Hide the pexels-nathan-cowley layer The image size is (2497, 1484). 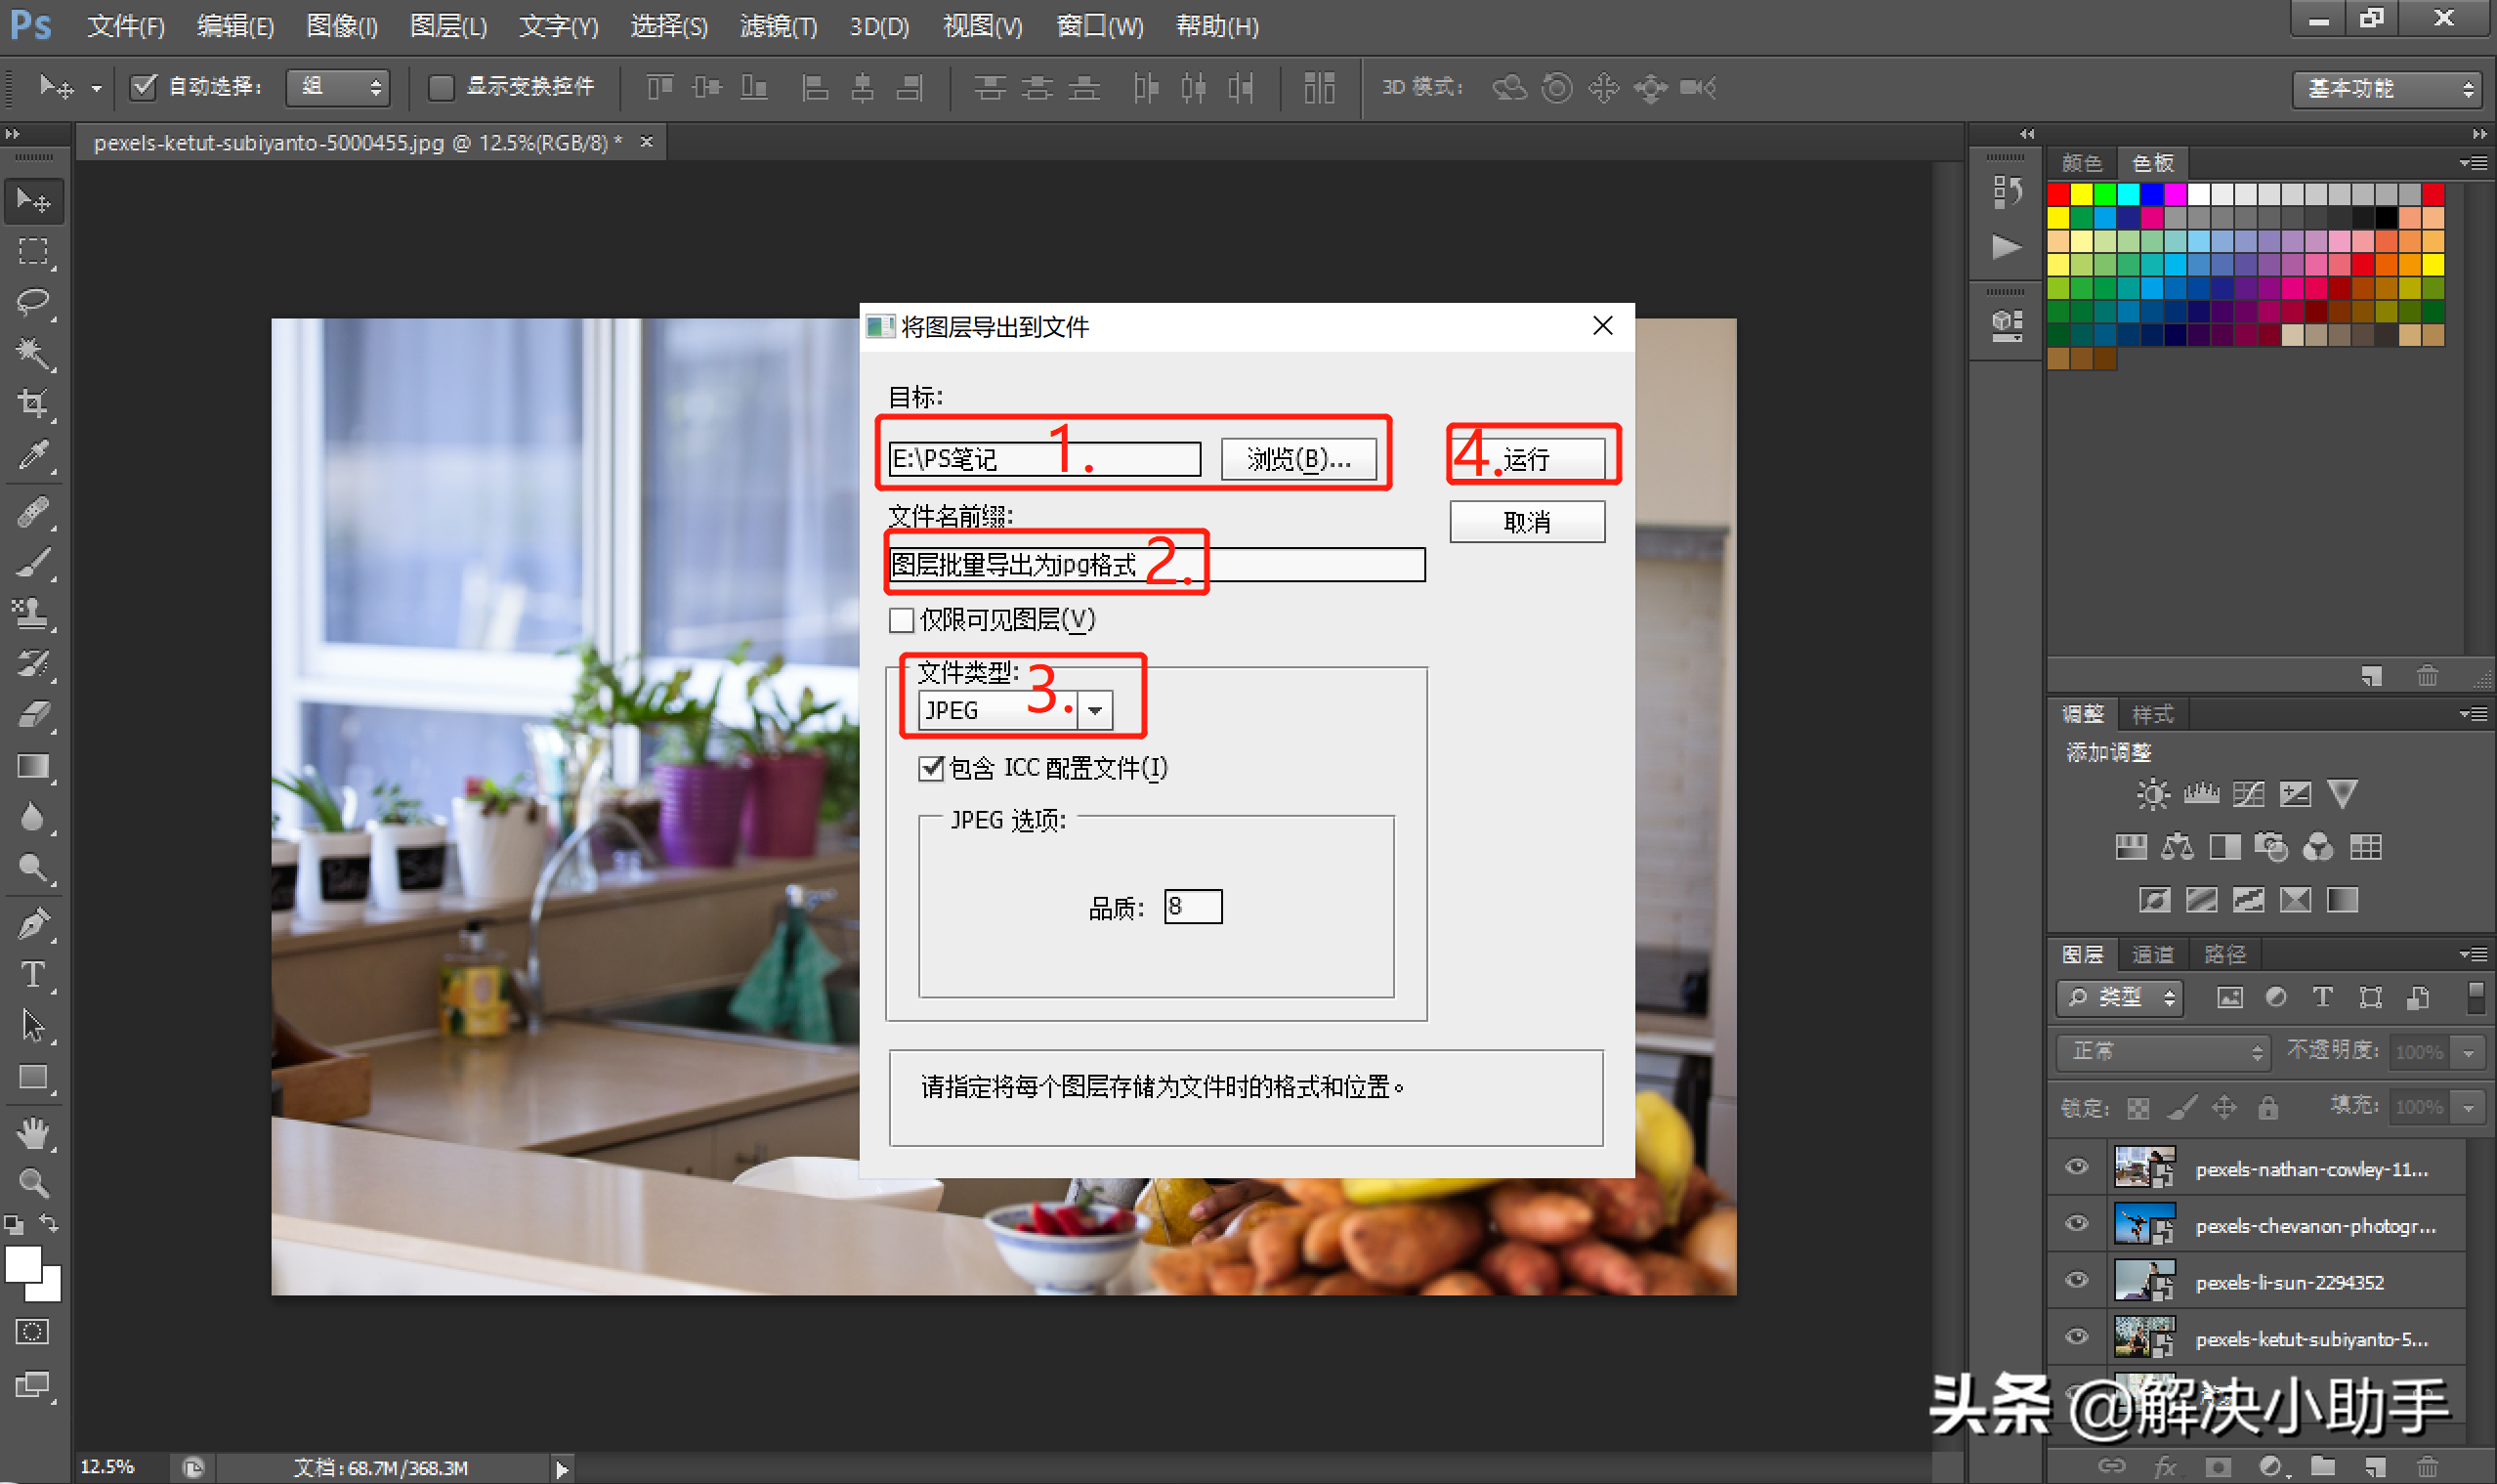point(2077,1167)
